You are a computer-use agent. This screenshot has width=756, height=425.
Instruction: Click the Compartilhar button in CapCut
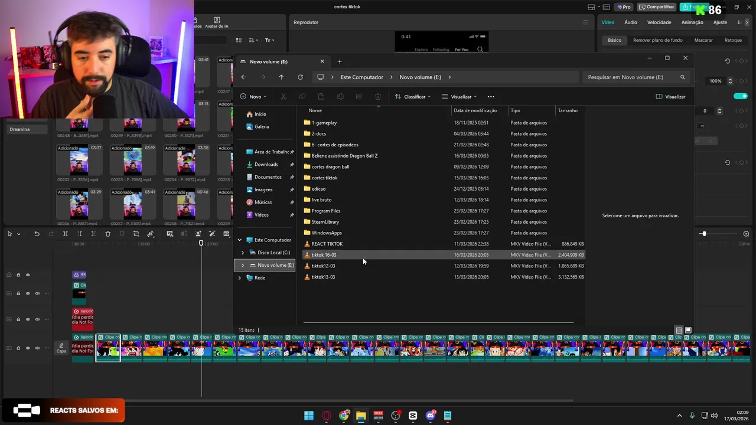(x=657, y=7)
